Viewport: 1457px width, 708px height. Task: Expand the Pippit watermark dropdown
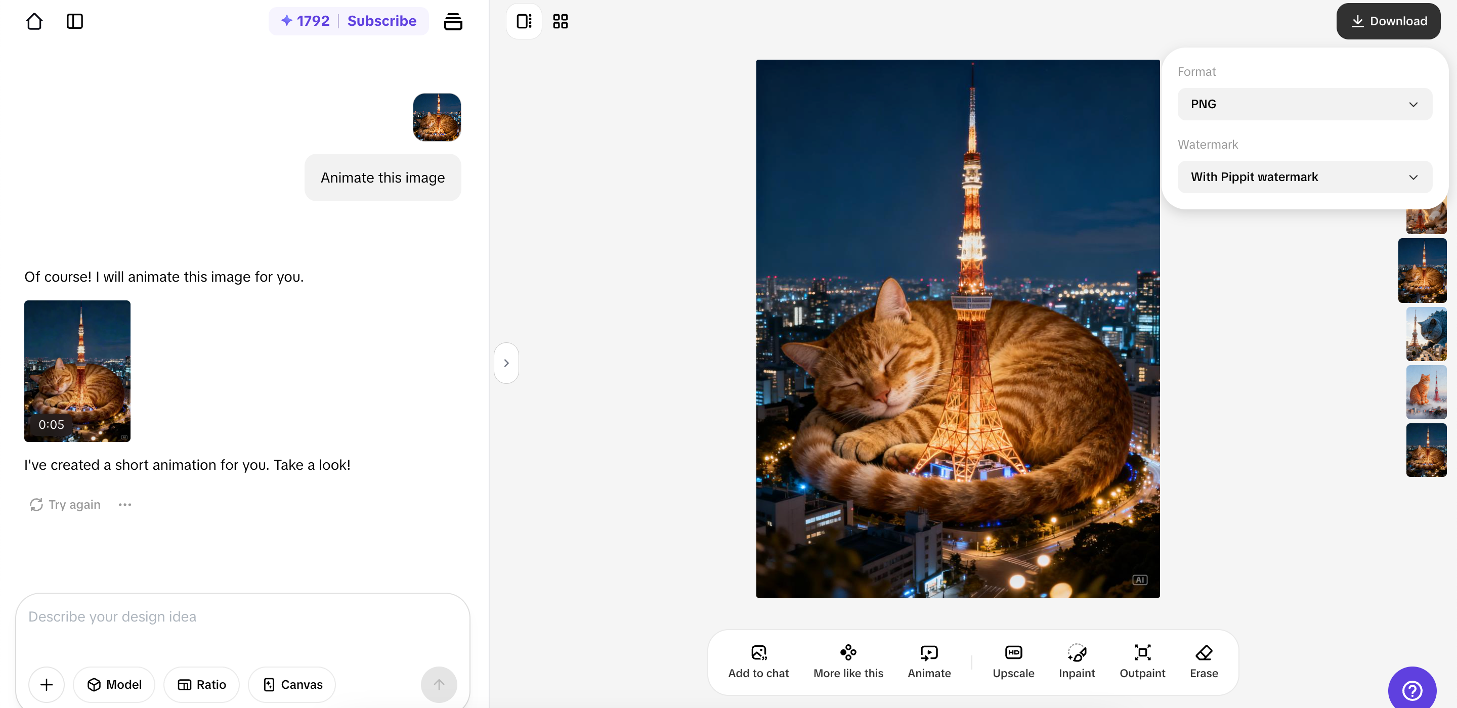point(1304,177)
